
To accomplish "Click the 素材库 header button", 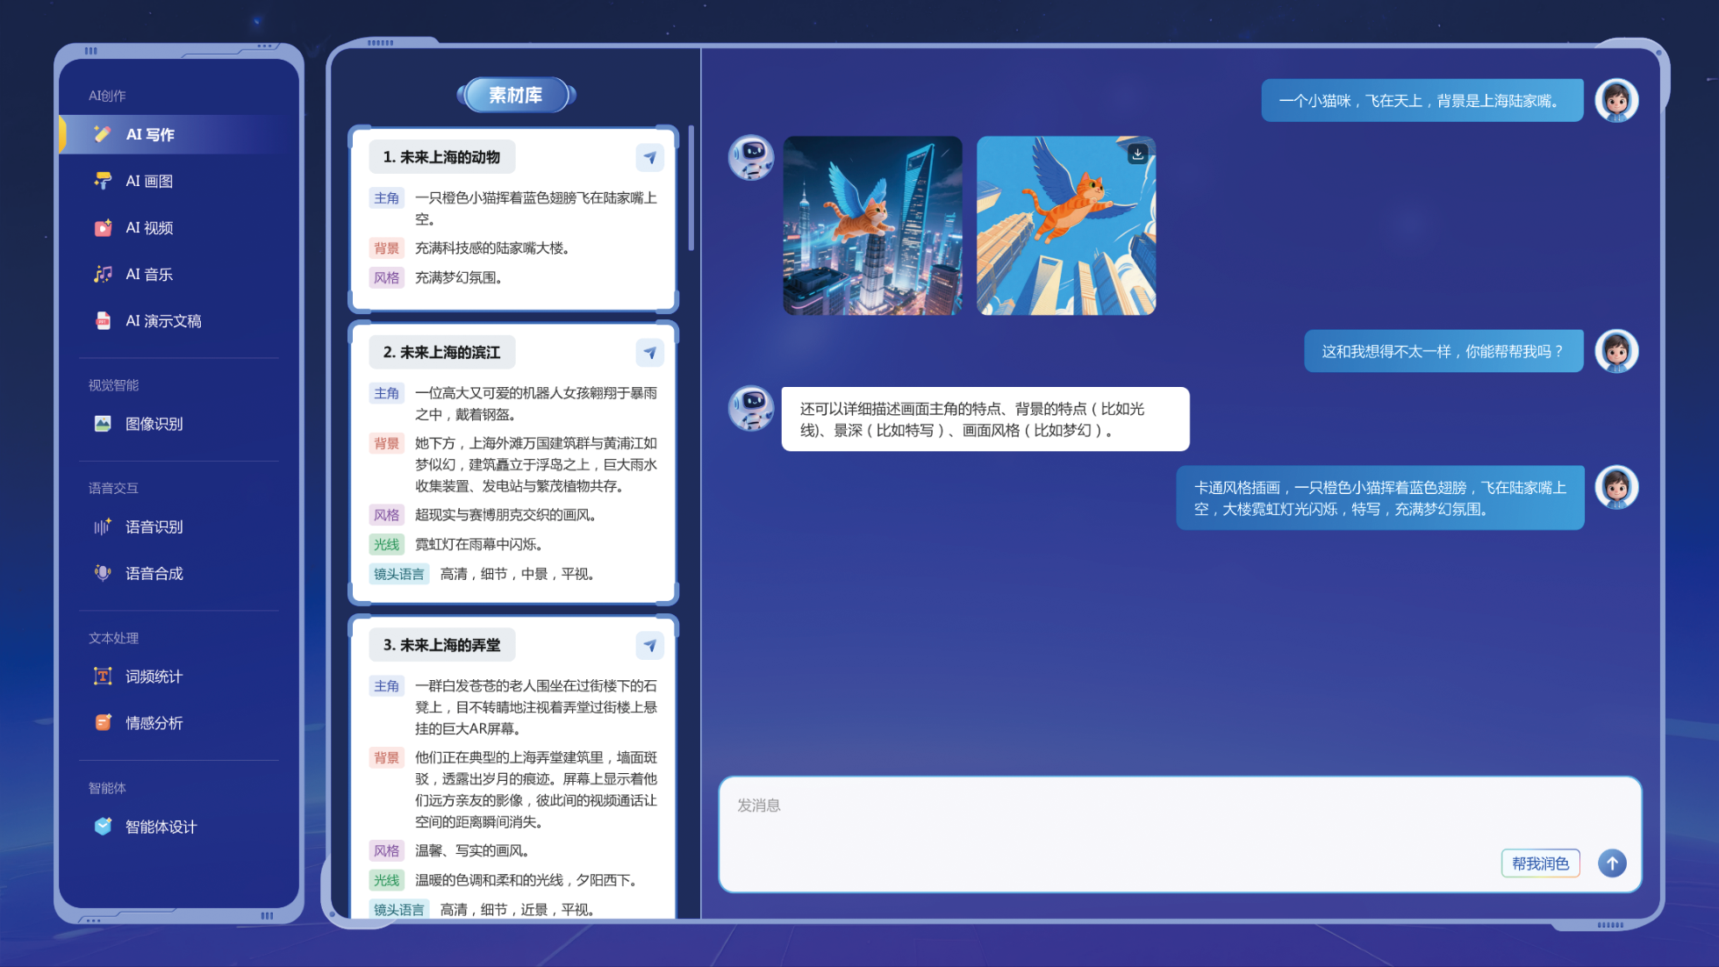I will [516, 95].
